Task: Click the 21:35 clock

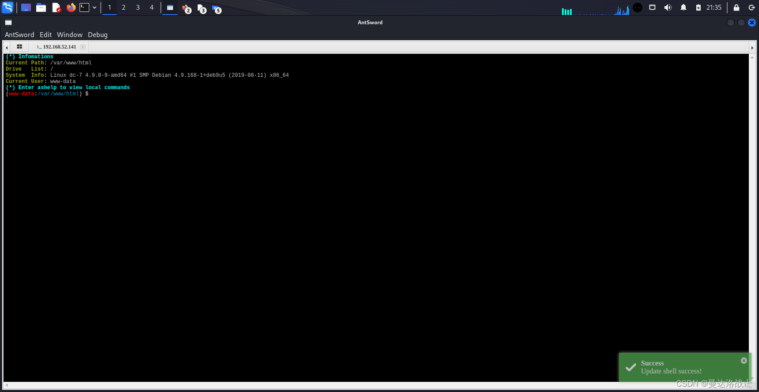Action: (714, 8)
